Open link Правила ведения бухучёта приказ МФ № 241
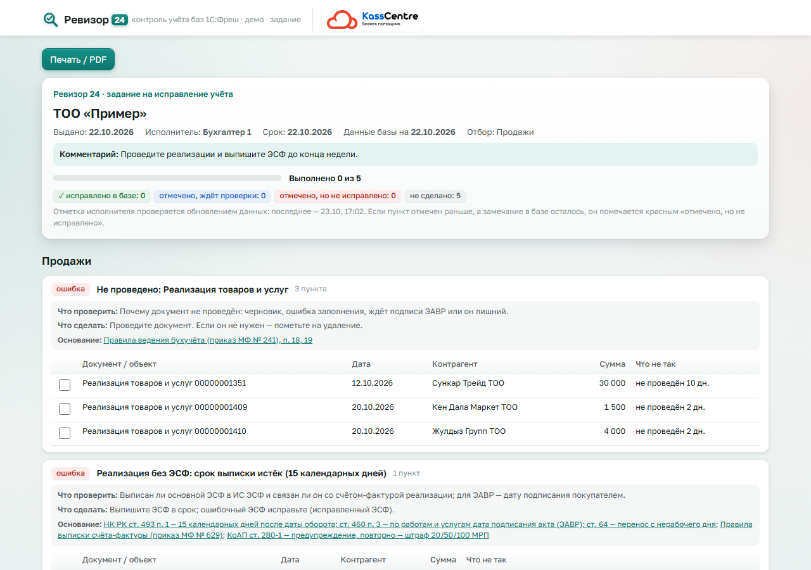 208,340
